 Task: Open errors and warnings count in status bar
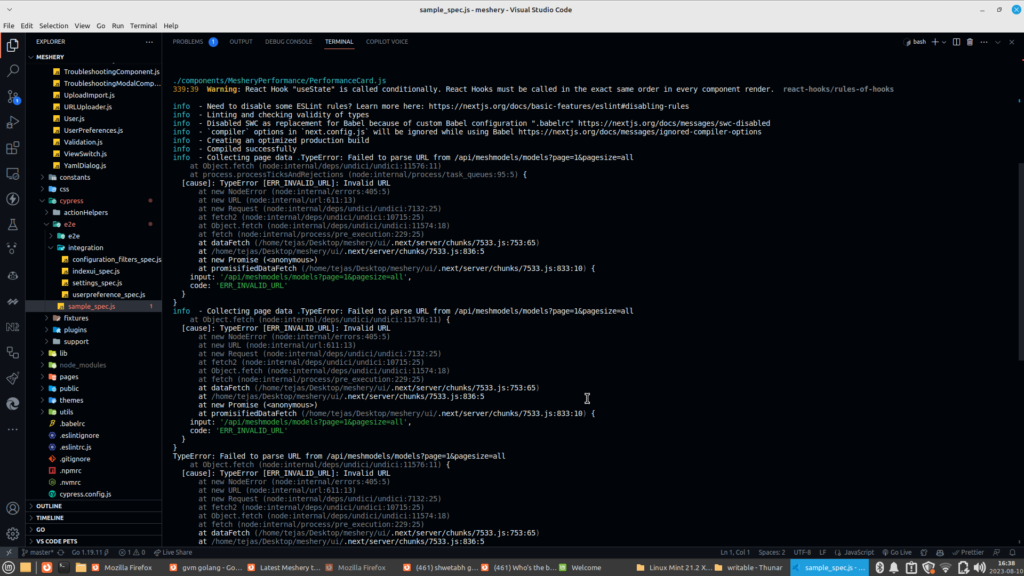pos(132,553)
